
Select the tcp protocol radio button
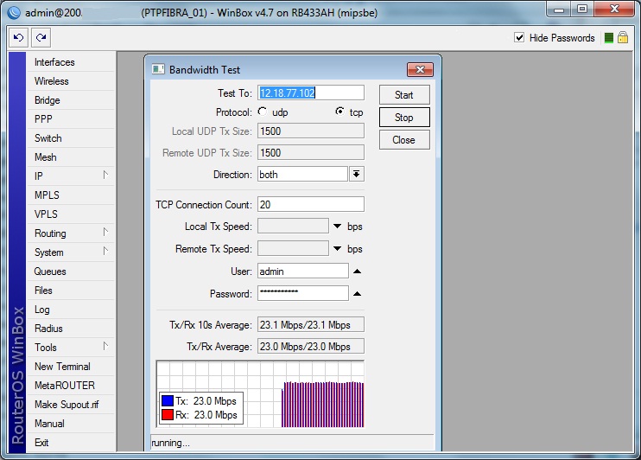pyautogui.click(x=340, y=112)
